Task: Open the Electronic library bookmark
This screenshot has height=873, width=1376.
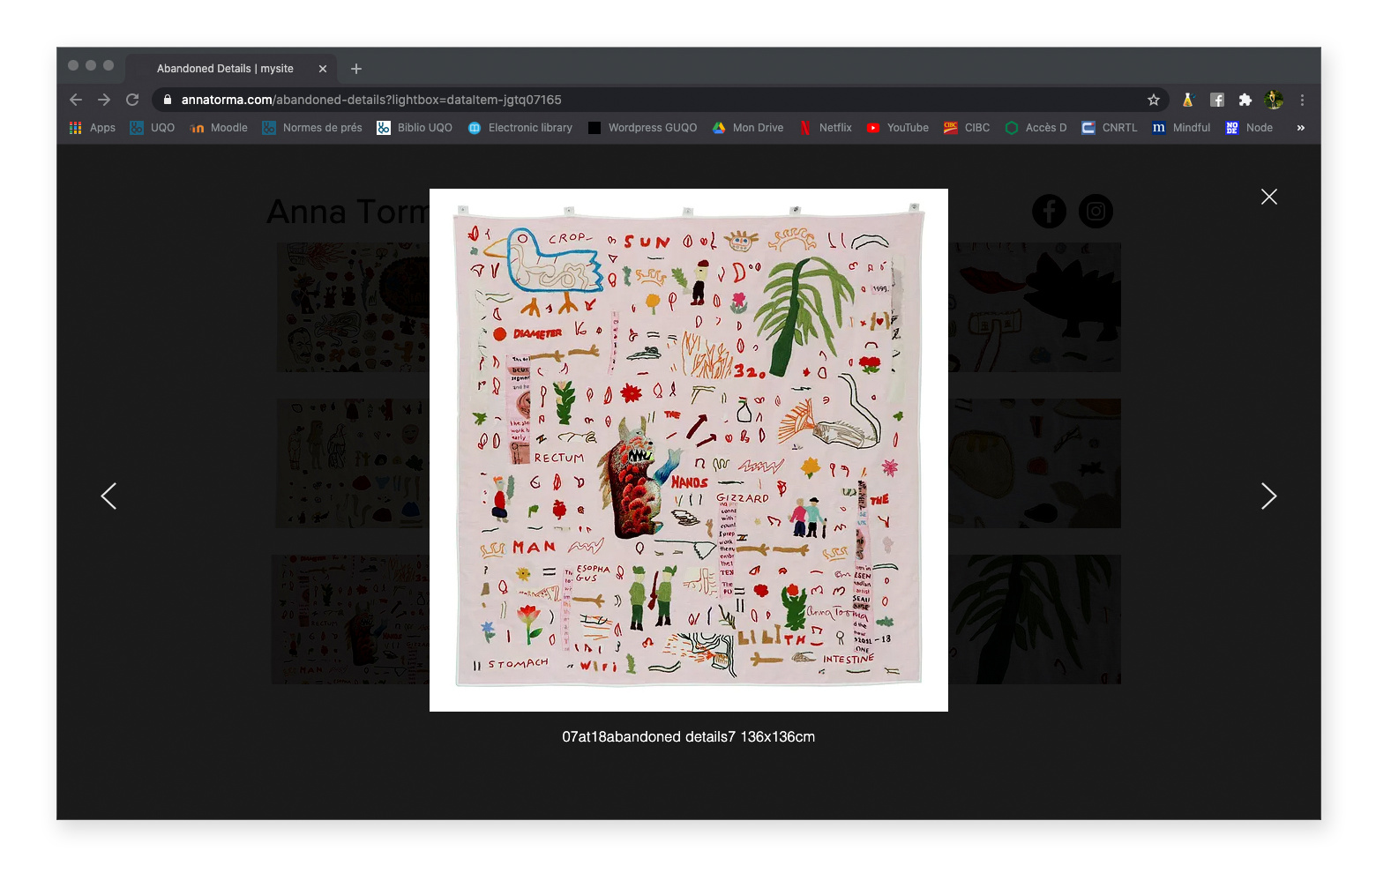Action: pos(520,128)
